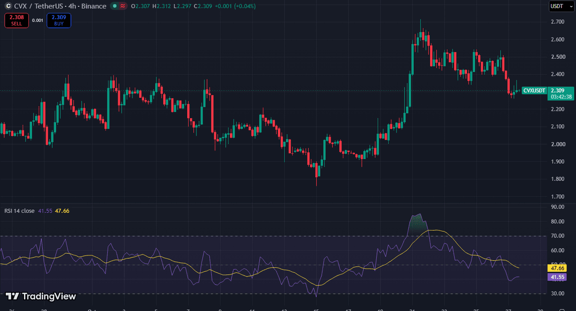Click the CVXUSDT price label on axis
This screenshot has width=576, height=311.
(535, 91)
